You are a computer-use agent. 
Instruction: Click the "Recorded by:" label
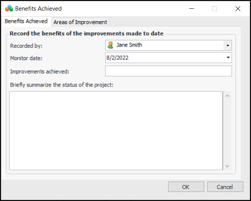click(26, 46)
